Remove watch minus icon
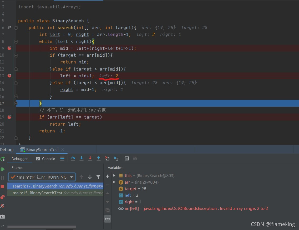299x230 pixels. coord(108,185)
